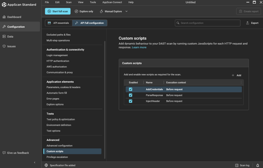263x168 pixels.
Task: Toggle the InjectHeader enabled checkbox
Action: tap(130, 101)
